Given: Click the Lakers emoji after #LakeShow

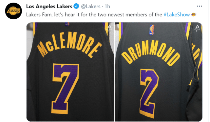Looking at the screenshot, I should [x=194, y=14].
